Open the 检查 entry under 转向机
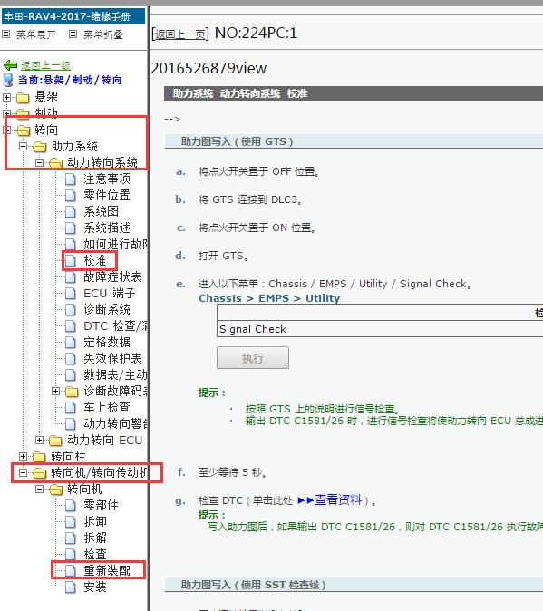 [94, 554]
